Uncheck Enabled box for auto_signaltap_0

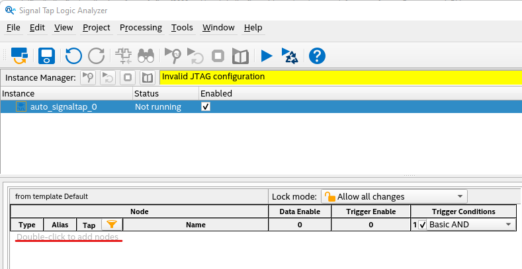coord(206,106)
